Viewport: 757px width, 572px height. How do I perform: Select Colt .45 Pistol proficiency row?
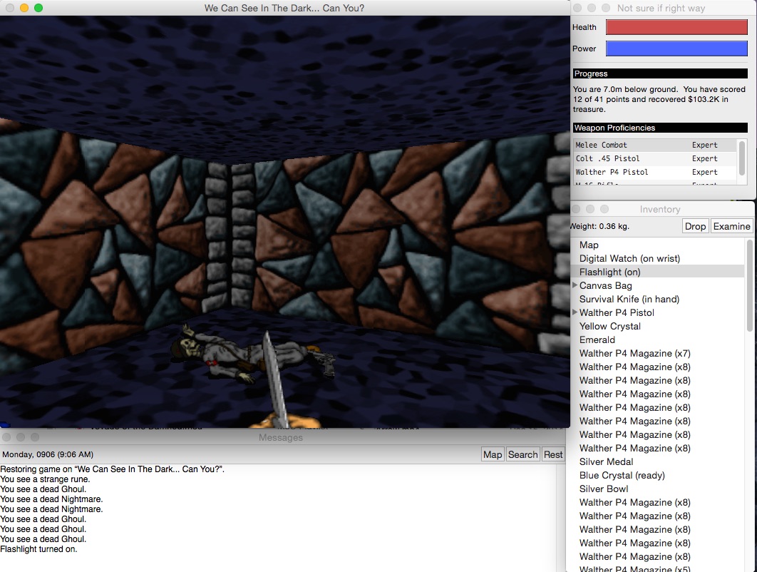(655, 158)
